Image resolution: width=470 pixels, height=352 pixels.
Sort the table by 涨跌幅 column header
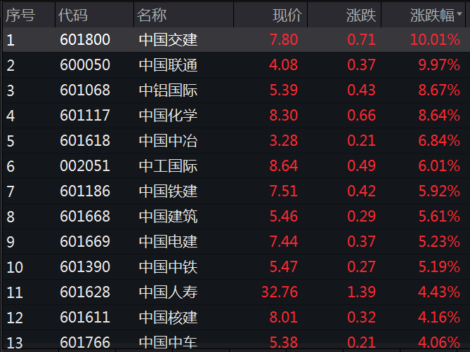click(431, 15)
